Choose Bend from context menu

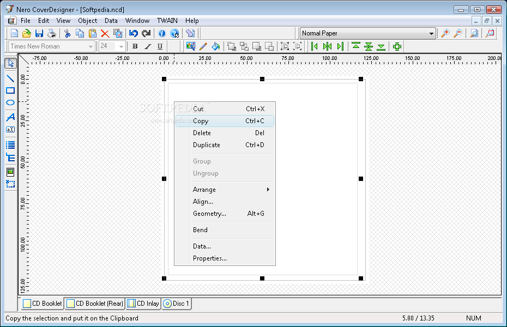coord(225,230)
